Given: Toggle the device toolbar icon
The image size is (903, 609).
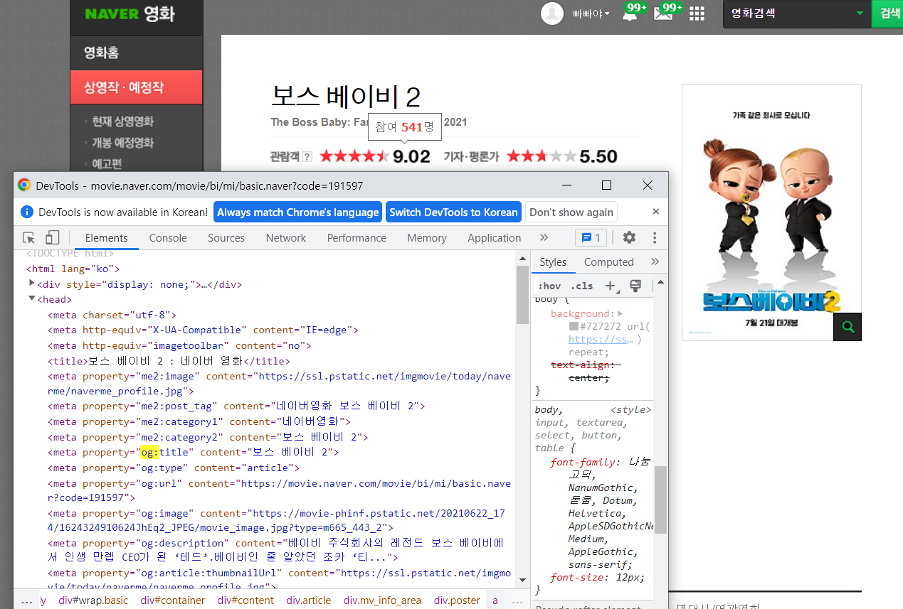Looking at the screenshot, I should click(x=53, y=238).
